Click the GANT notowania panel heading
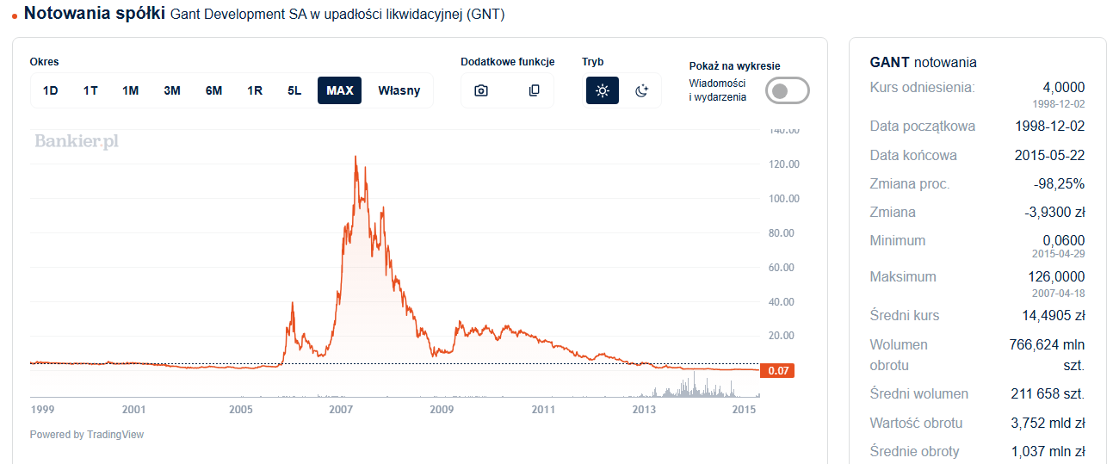Viewport: 1113px width, 464px height. coord(924,63)
